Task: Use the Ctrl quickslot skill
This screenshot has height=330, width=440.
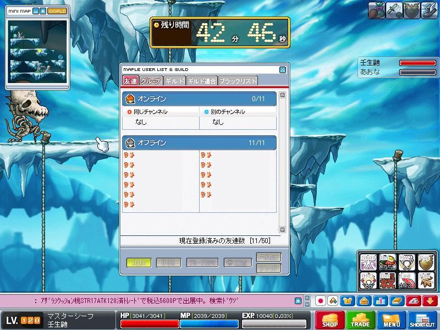Action: coord(368,280)
